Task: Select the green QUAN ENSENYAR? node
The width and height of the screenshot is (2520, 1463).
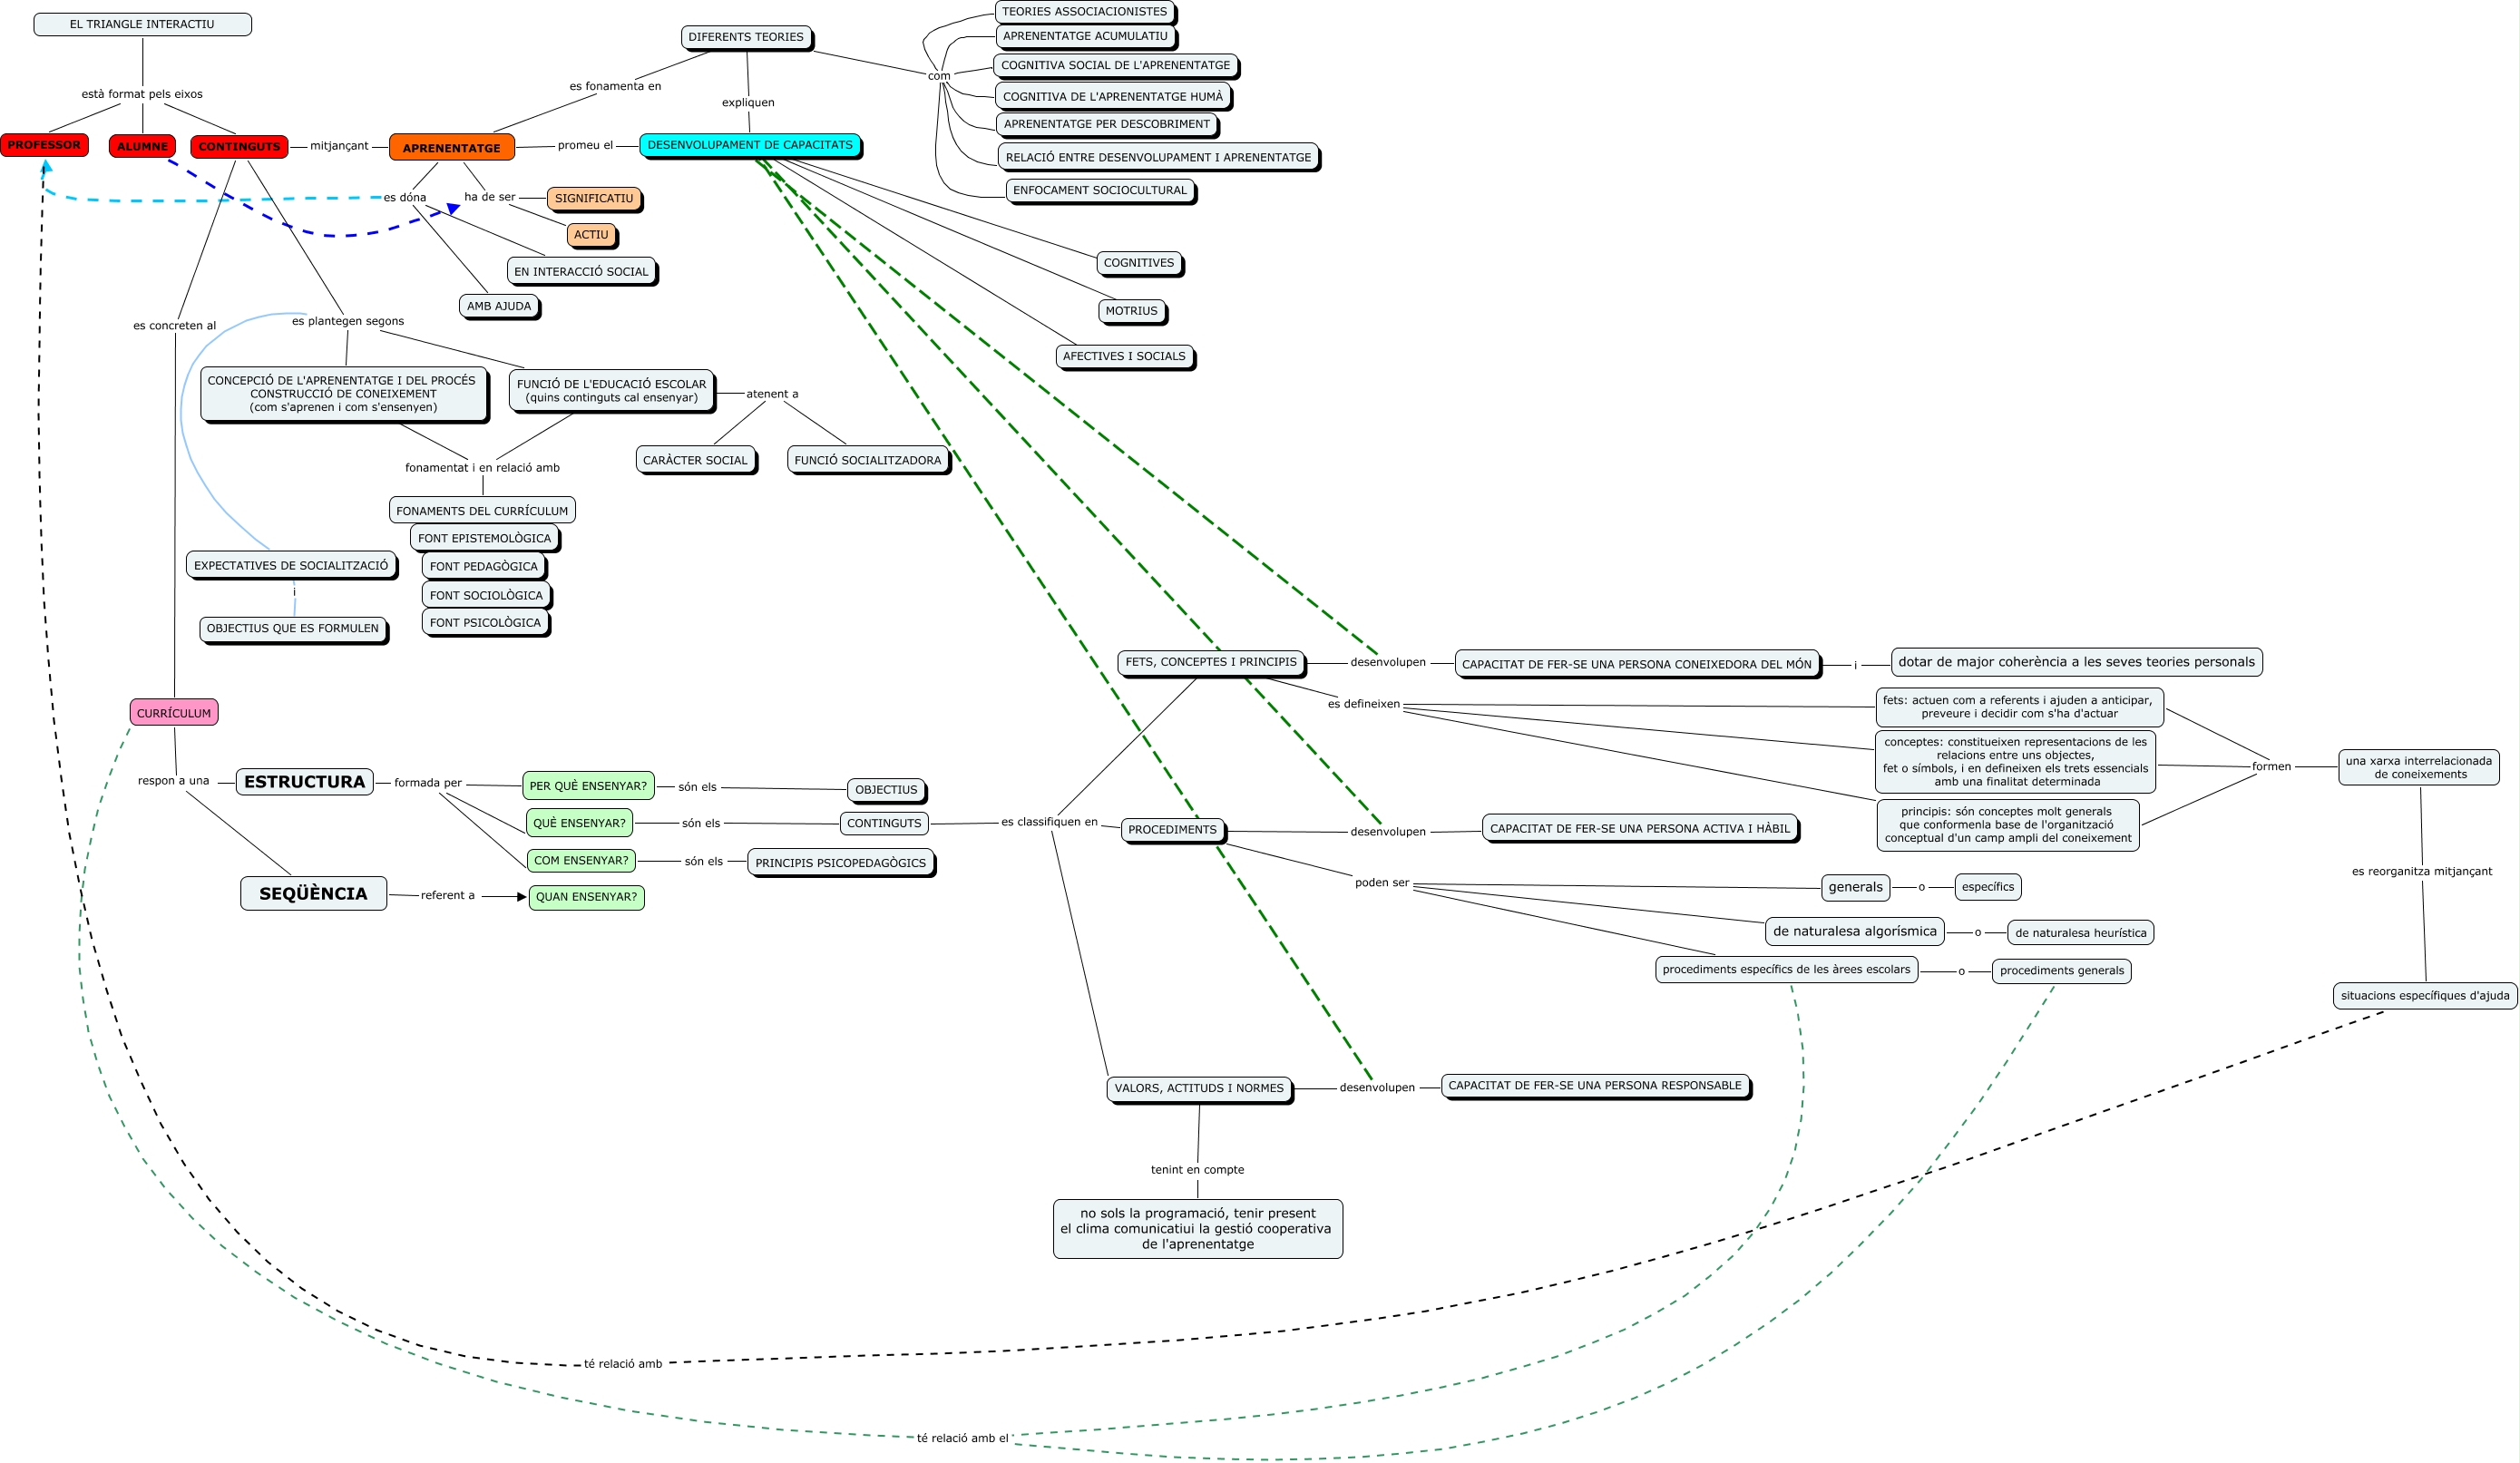Action: (586, 897)
